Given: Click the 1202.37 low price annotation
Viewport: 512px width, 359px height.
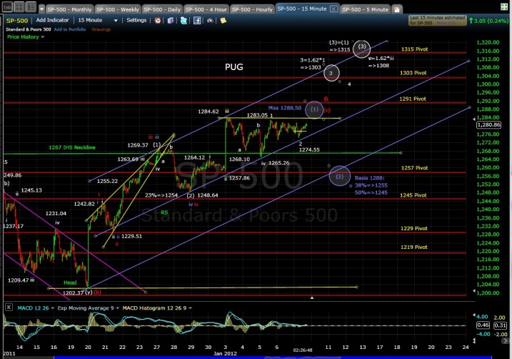Looking at the screenshot, I should click(x=74, y=292).
